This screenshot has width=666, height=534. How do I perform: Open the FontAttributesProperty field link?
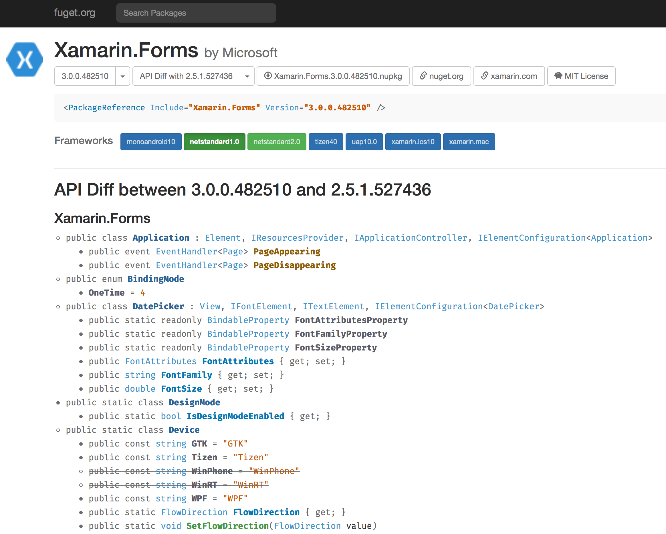coord(351,320)
